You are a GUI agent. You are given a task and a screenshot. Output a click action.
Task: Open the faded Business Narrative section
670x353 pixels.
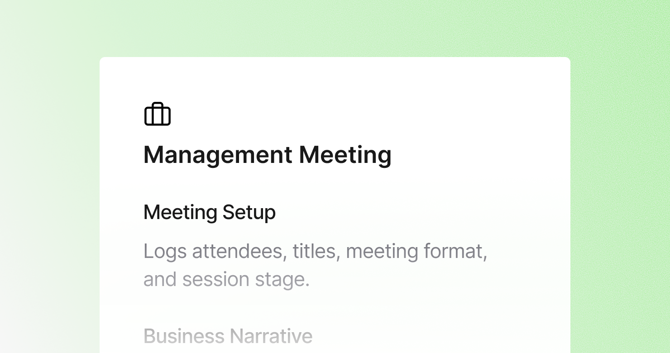228,336
